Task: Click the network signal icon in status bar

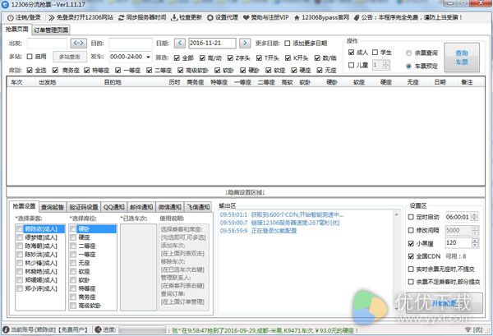Action: coord(468,329)
